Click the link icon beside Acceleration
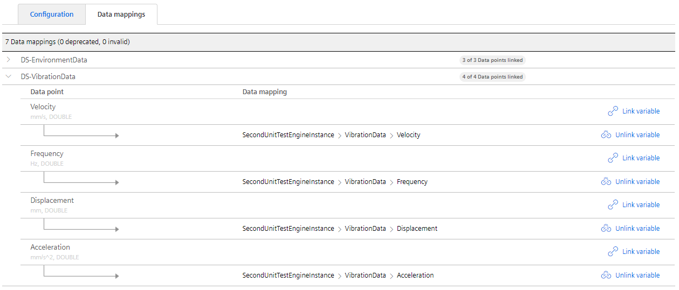 tap(613, 252)
